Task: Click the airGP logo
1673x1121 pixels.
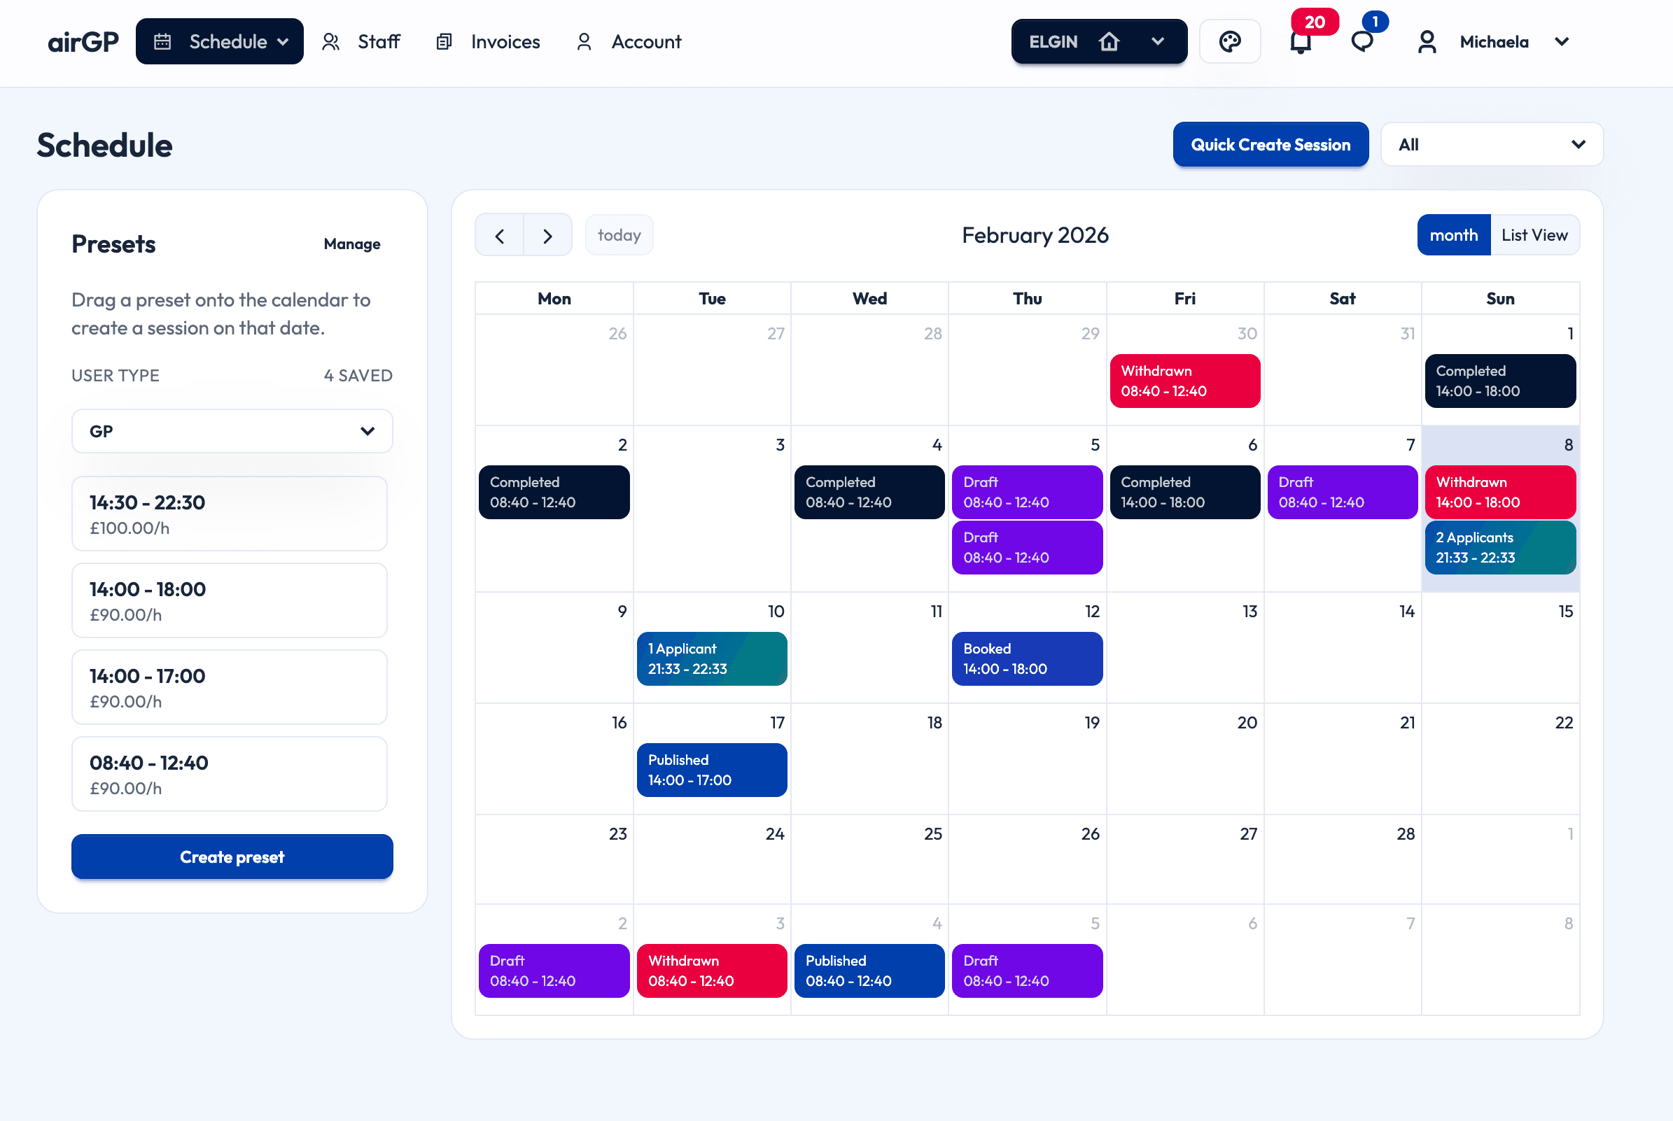Action: (83, 42)
